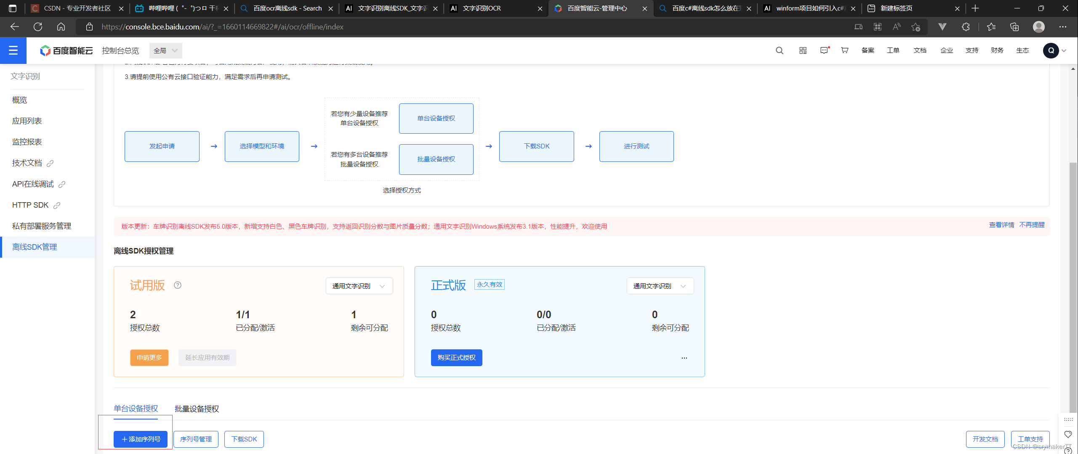This screenshot has width=1078, height=454.
Task: Open the message notification icon
Action: pyautogui.click(x=824, y=50)
